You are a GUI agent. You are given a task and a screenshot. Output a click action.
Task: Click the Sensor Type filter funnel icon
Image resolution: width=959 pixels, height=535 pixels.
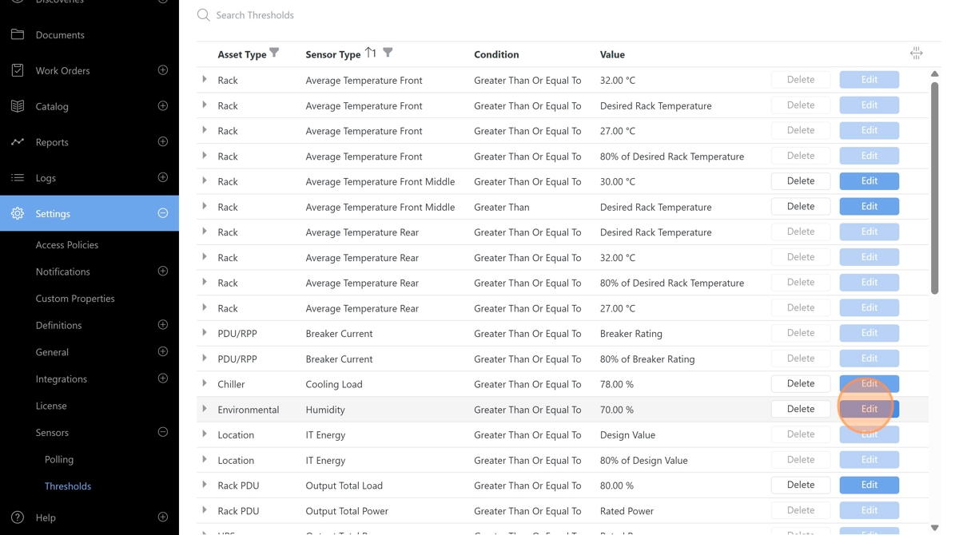[x=388, y=53]
